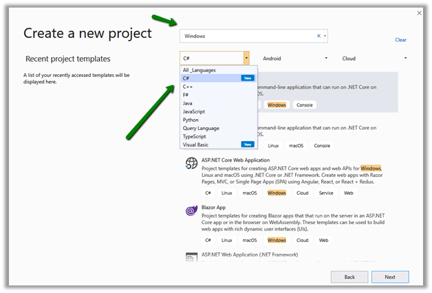The height and width of the screenshot is (293, 432).
Task: Choose Python from the language list
Action: (x=219, y=120)
